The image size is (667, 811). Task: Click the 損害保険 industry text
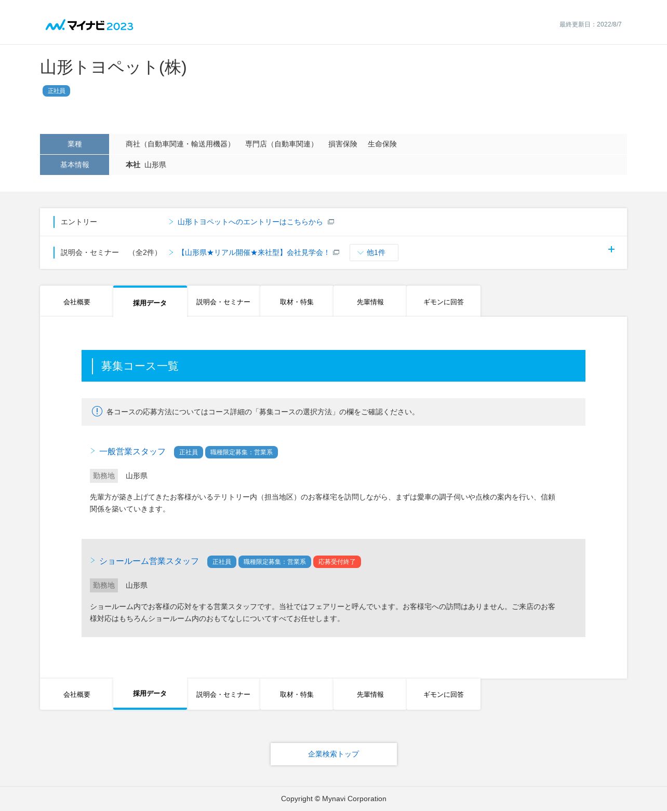(343, 144)
